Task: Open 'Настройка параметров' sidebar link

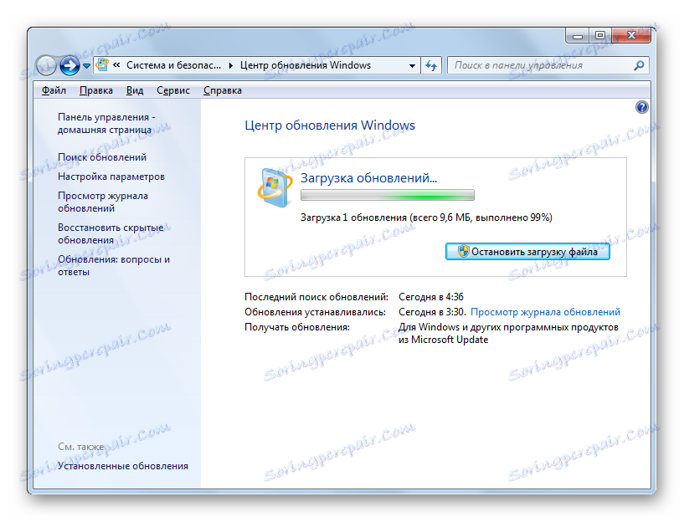Action: 111,176
